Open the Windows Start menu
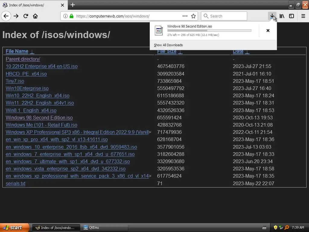The image size is (309, 232). [x=14, y=228]
